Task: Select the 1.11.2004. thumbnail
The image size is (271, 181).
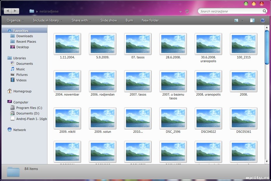Action: (x=67, y=44)
